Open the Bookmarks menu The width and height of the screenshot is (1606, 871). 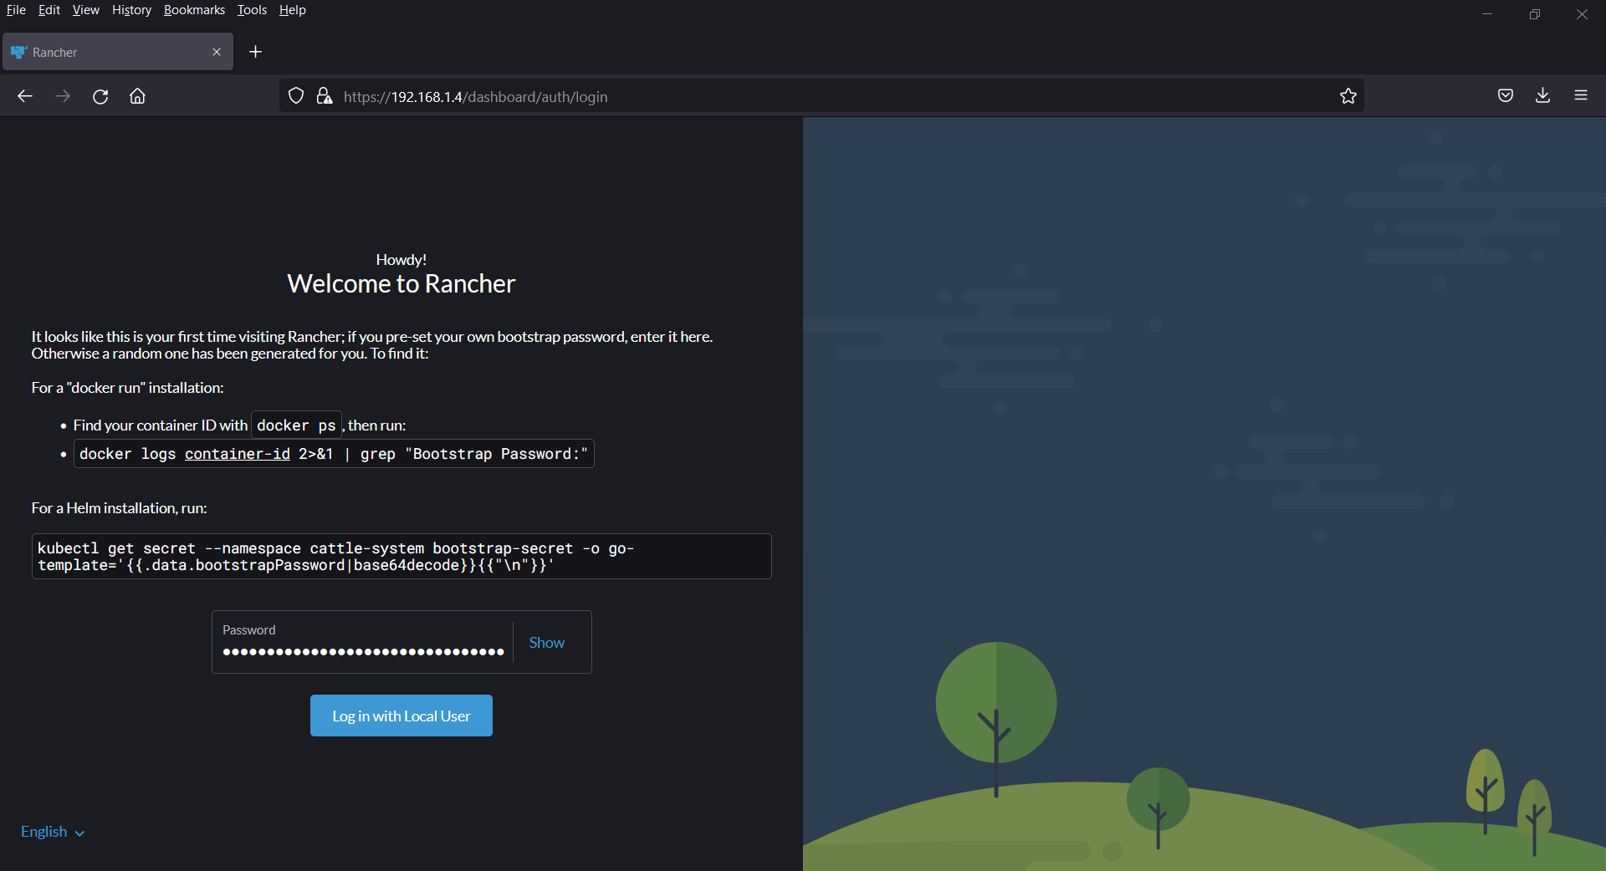coord(194,10)
